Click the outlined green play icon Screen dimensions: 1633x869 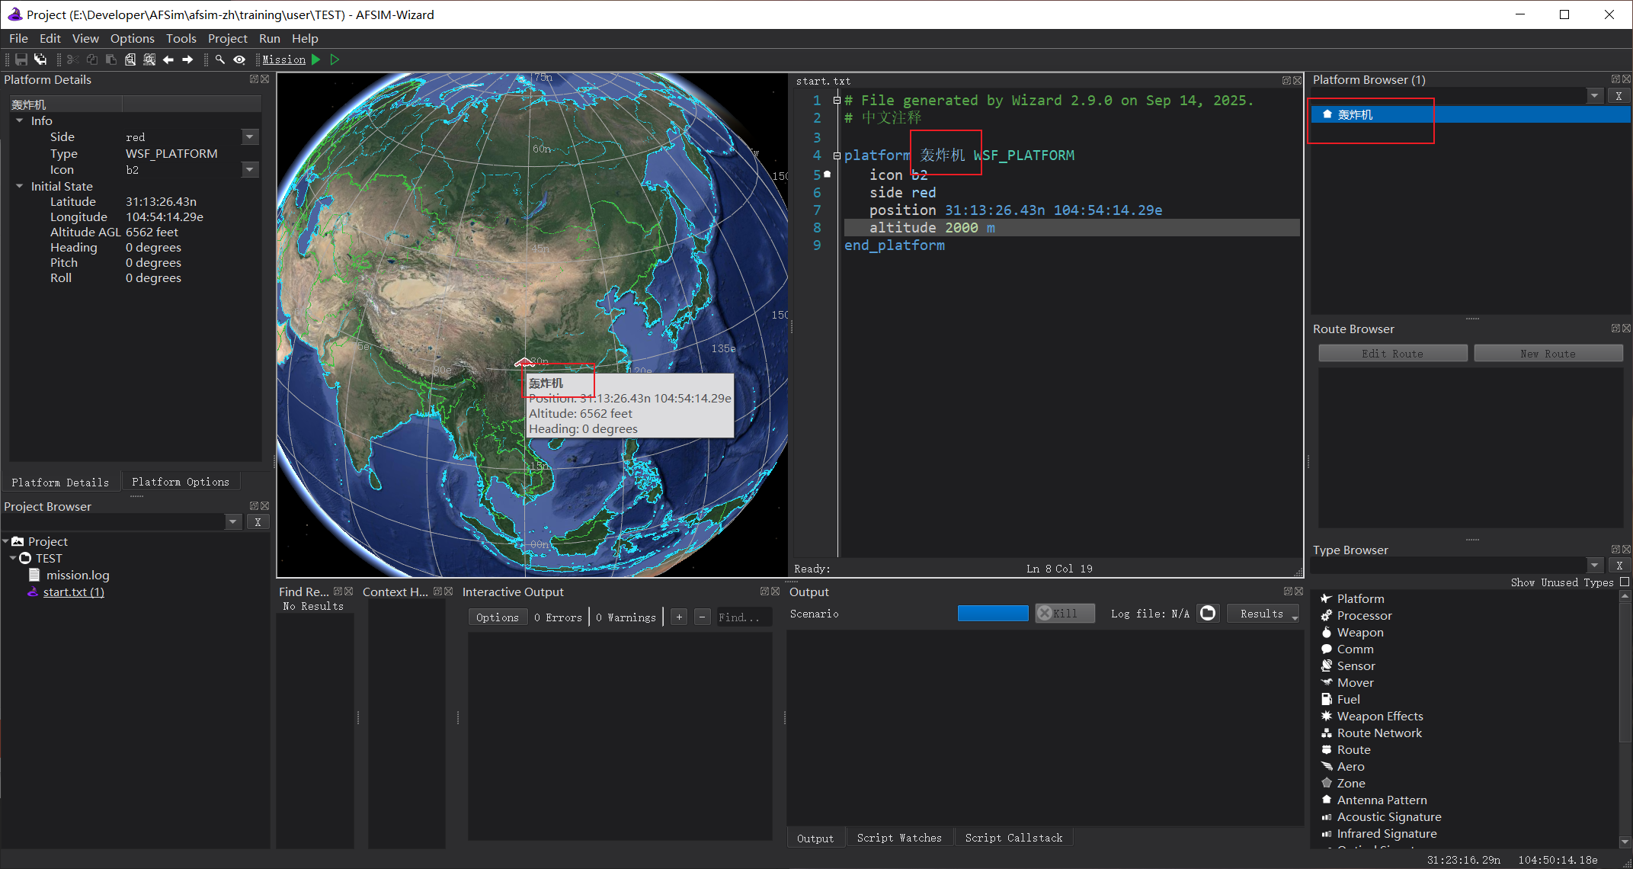click(x=335, y=59)
